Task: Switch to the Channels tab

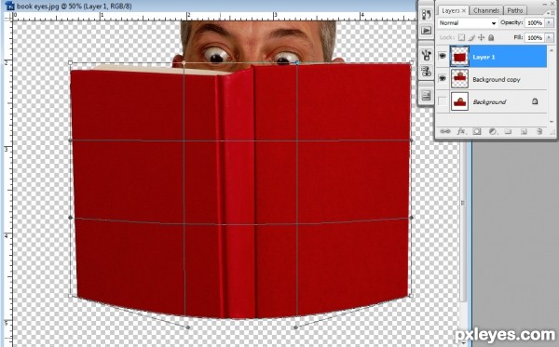Action: point(486,10)
